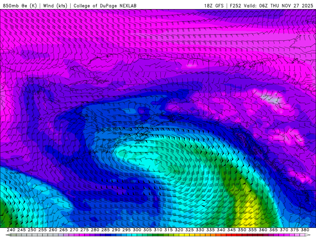
Task: Click the 240 value on color scale
Action: point(11,230)
